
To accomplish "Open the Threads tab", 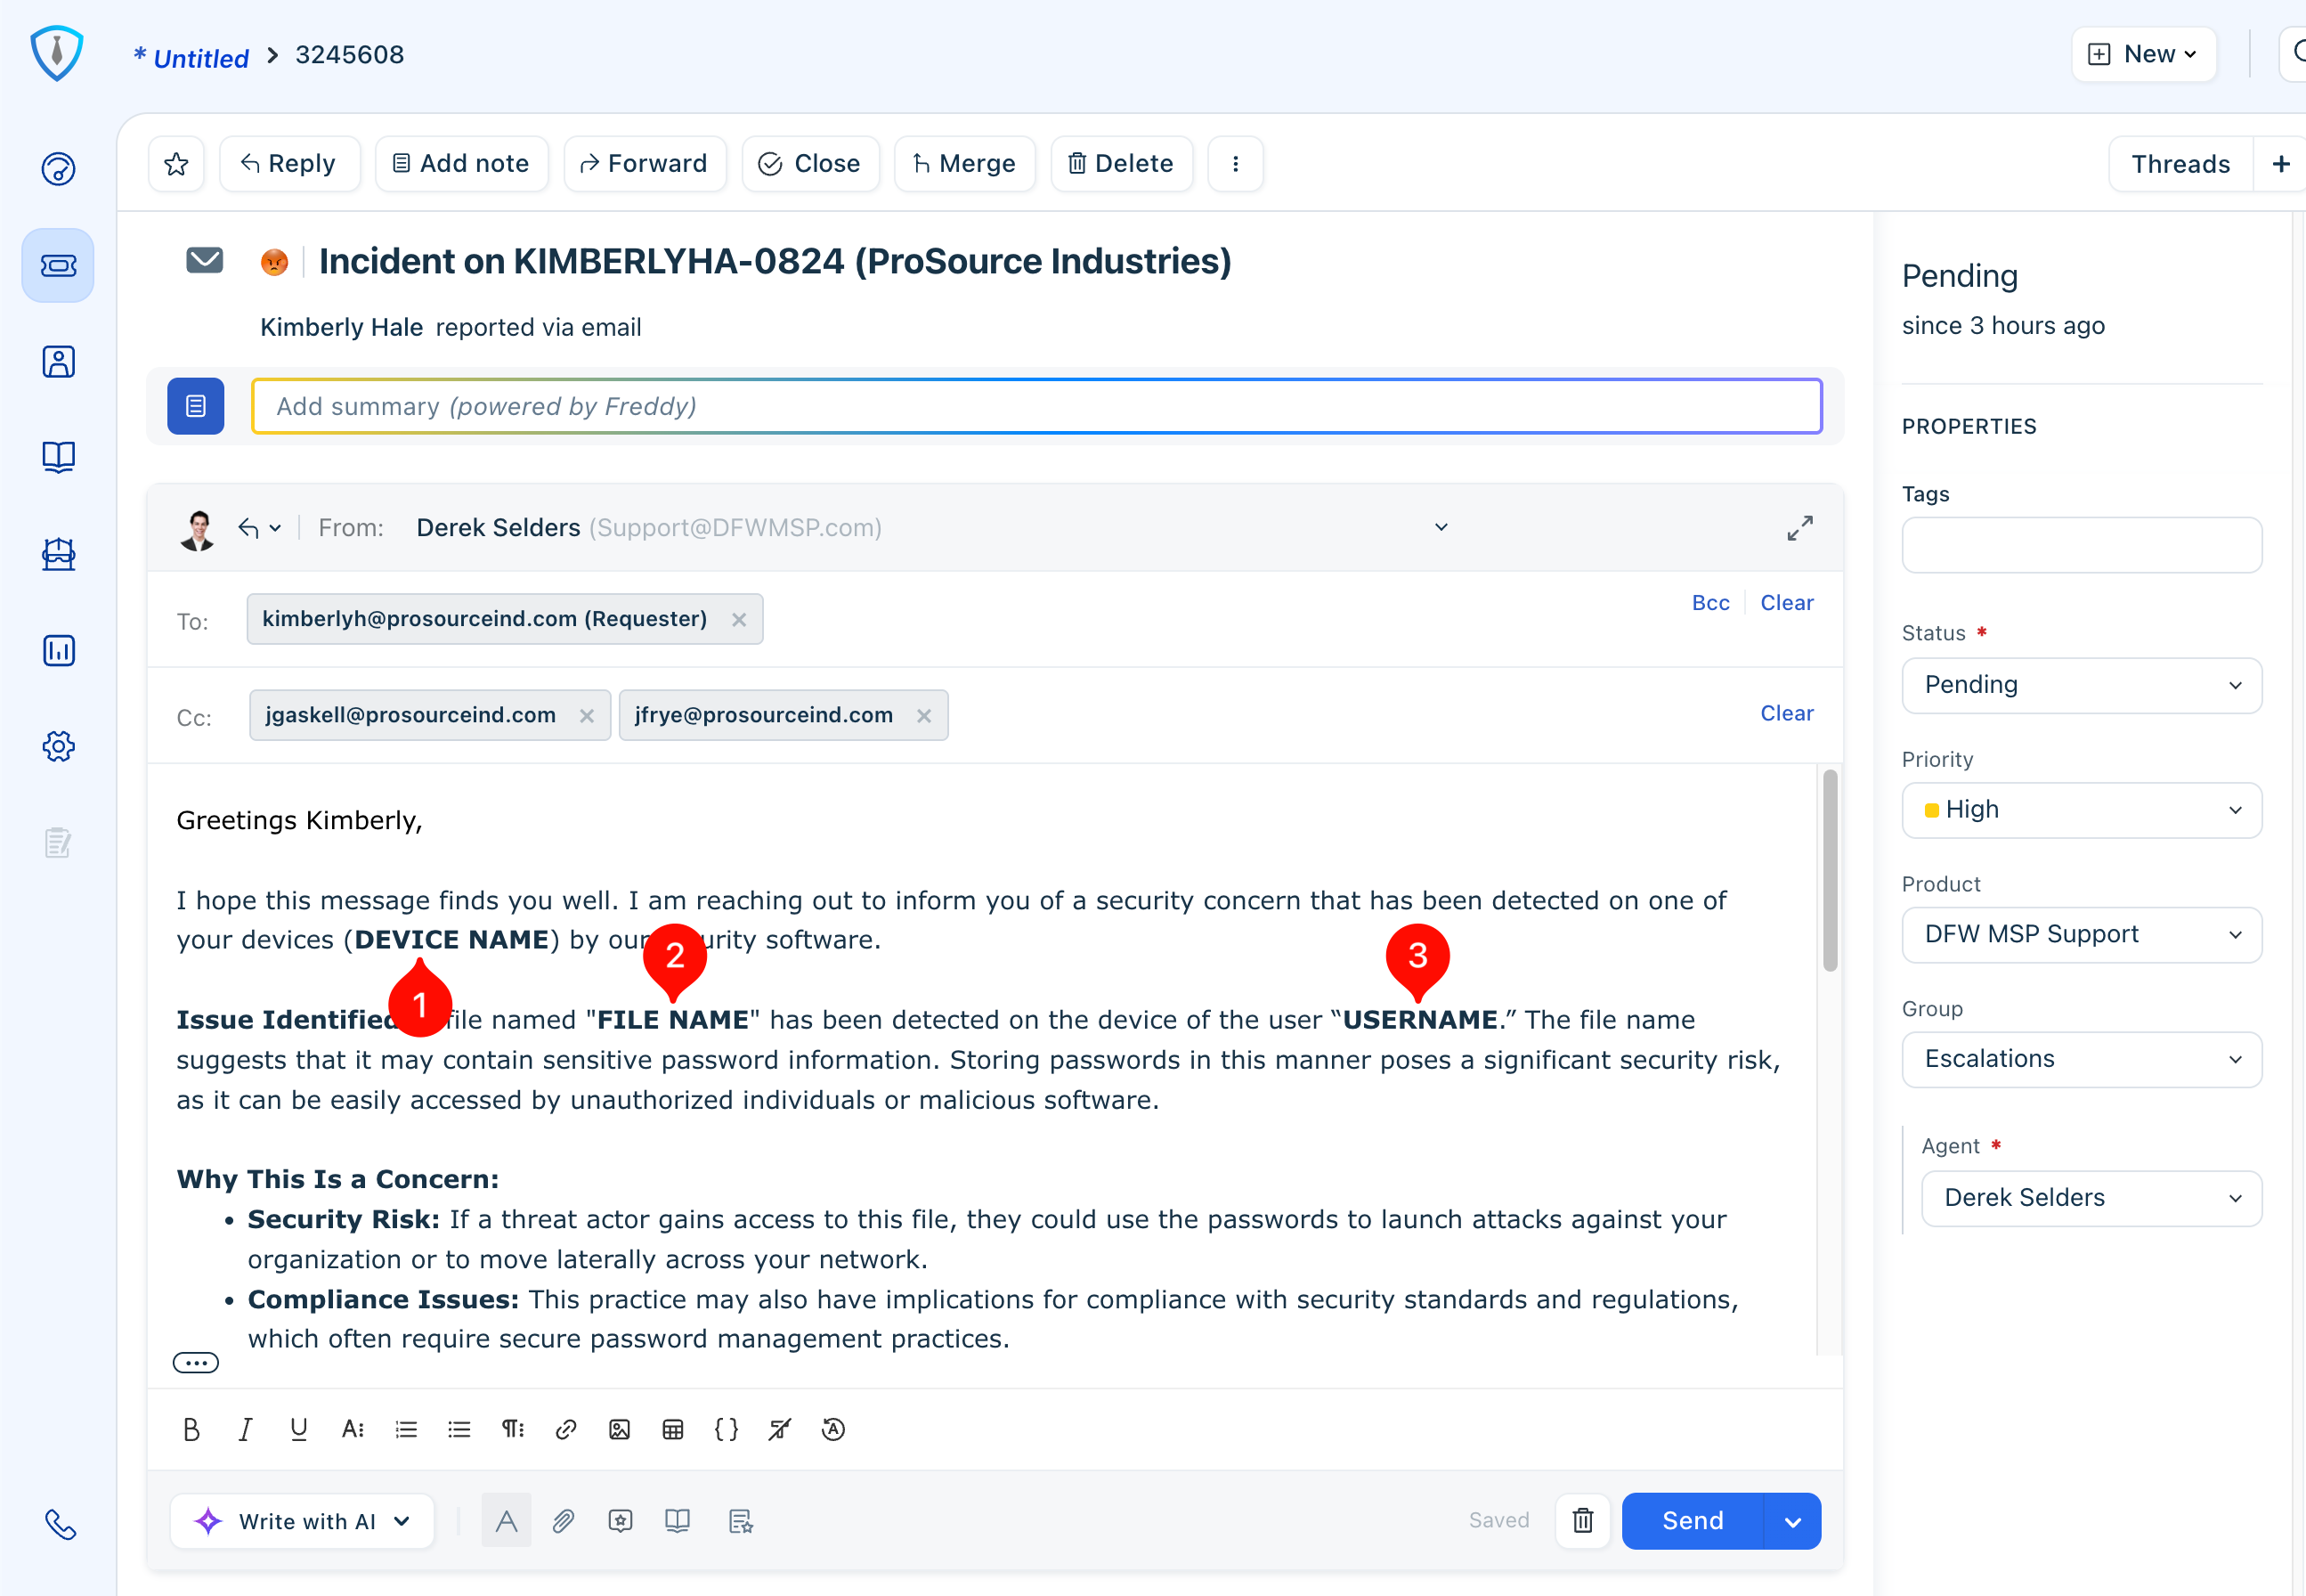I will pyautogui.click(x=2179, y=164).
